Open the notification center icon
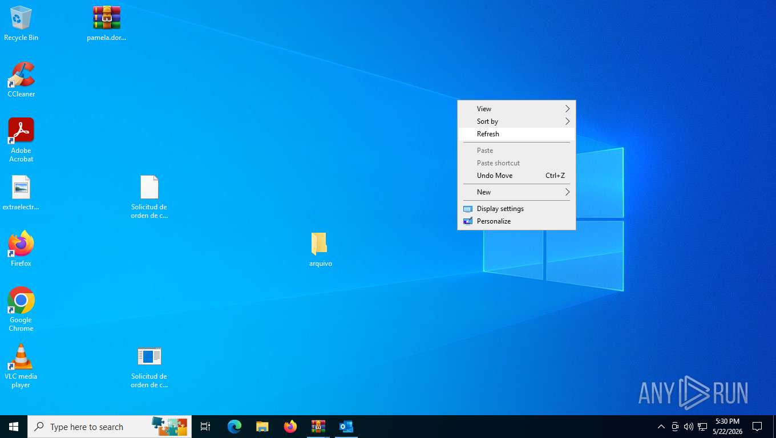Screen dimensions: 776x438 click(757, 427)
